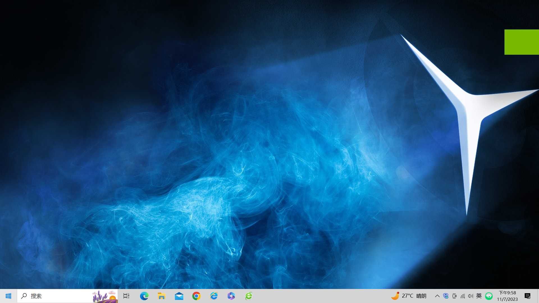Open the Action Center notifications icon
The height and width of the screenshot is (303, 539).
click(527, 296)
